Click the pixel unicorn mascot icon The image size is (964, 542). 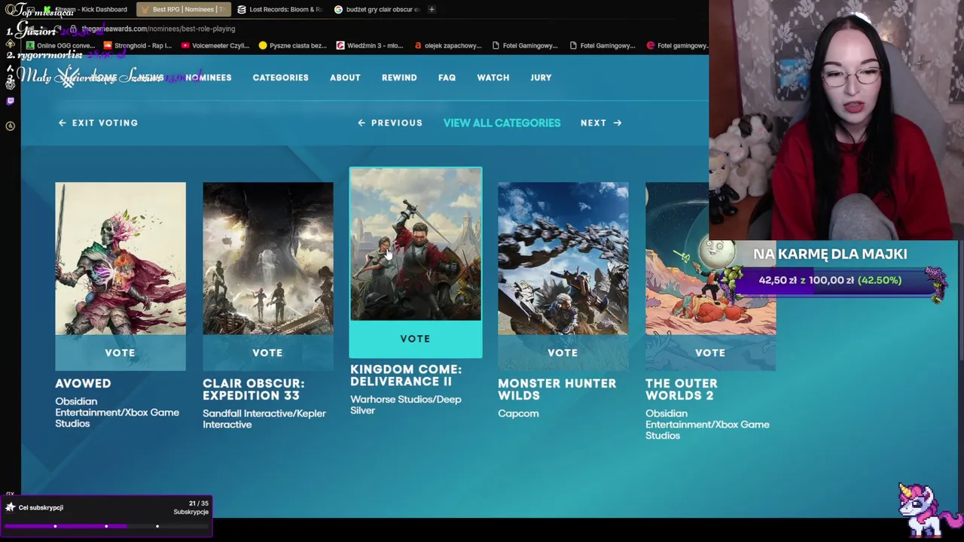coord(929,510)
